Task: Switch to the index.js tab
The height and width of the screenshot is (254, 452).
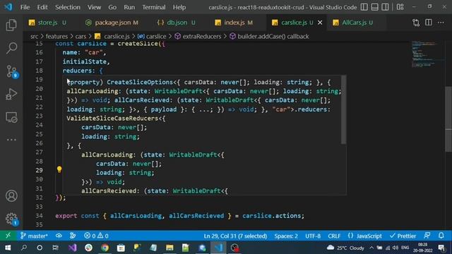Action: click(234, 23)
